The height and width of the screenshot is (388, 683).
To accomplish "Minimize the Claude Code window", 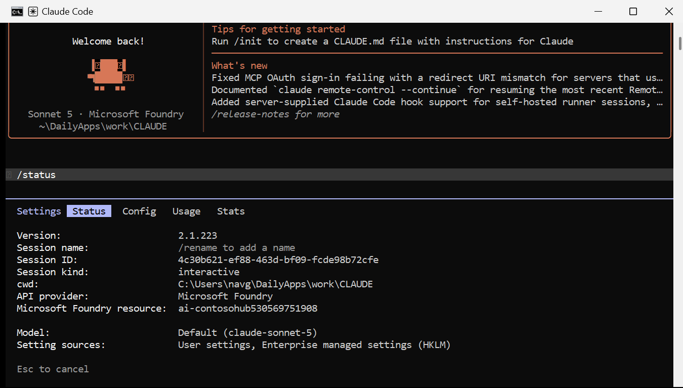I will [597, 11].
